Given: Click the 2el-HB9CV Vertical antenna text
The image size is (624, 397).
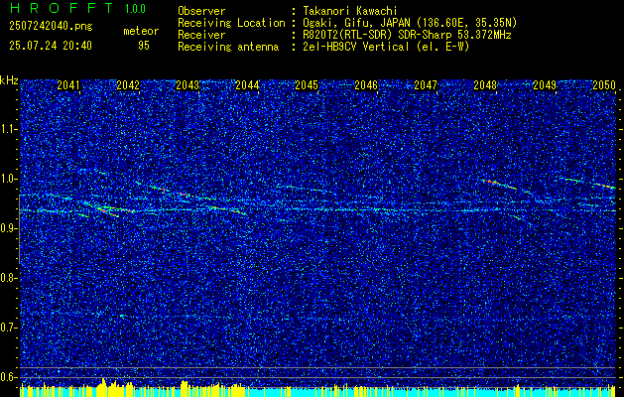Looking at the screenshot, I should coord(356,47).
